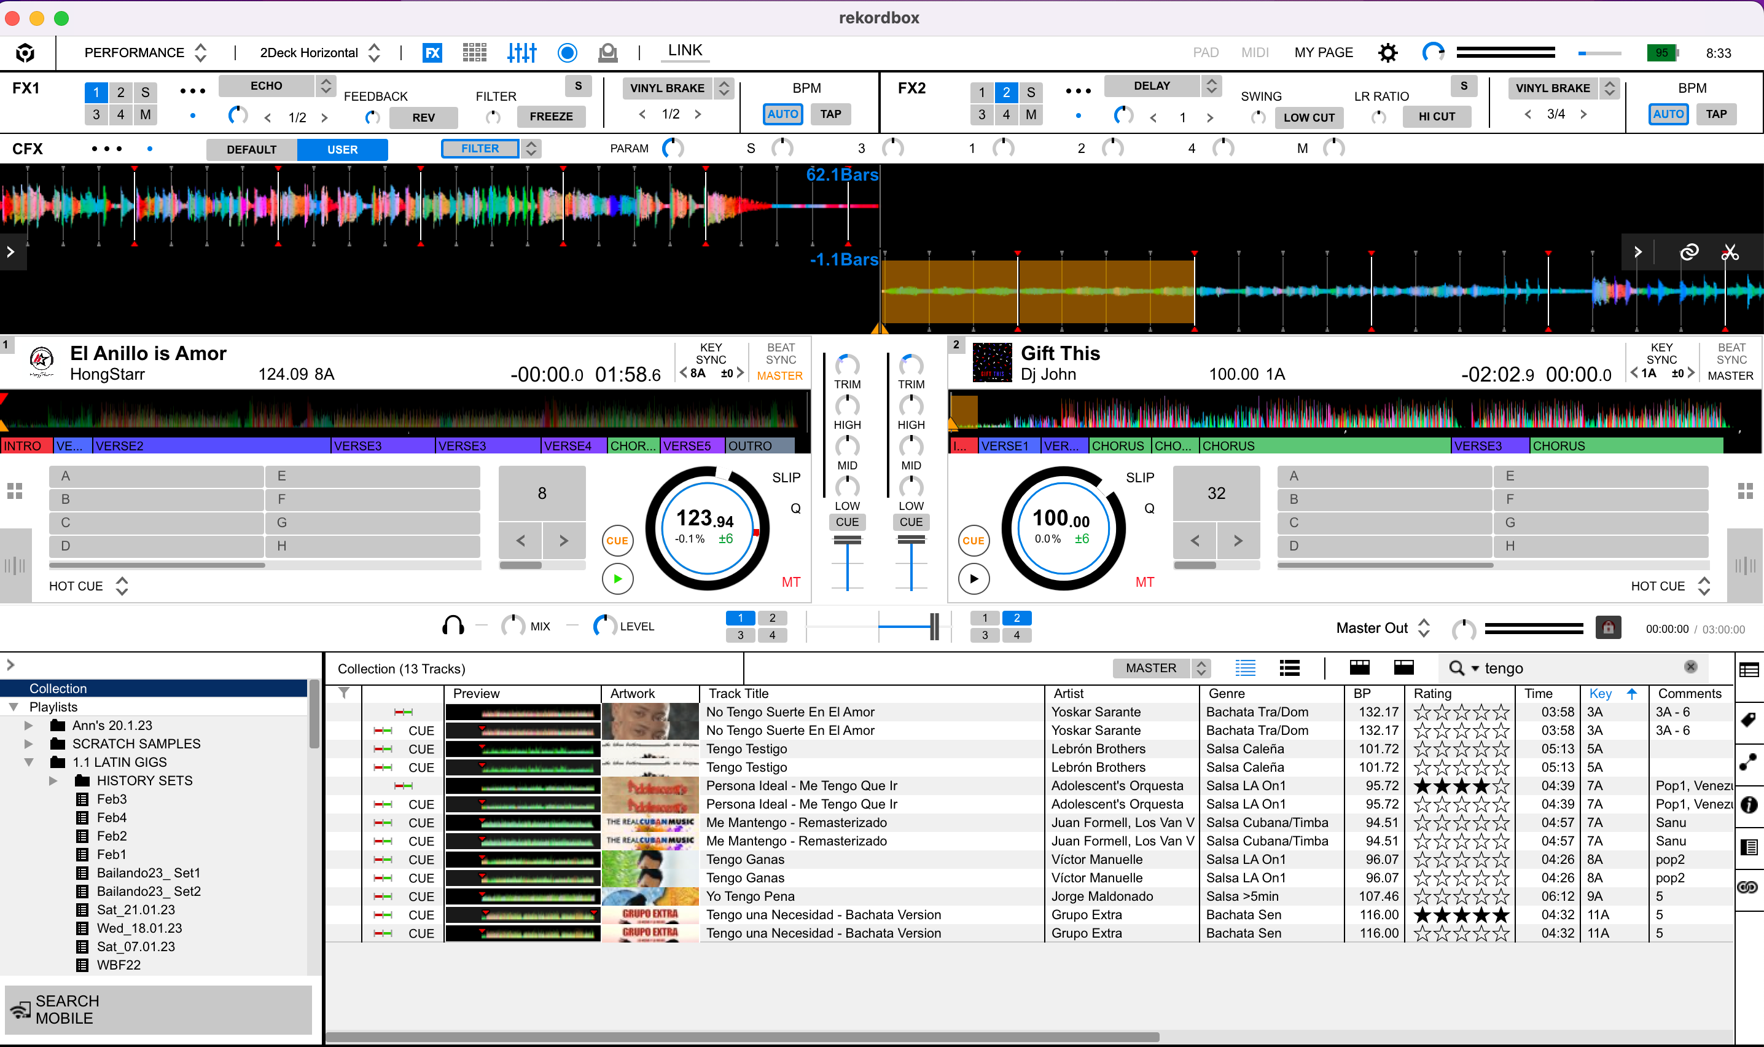Image resolution: width=1764 pixels, height=1047 pixels.
Task: Click the headphones cue icon
Action: tap(453, 625)
